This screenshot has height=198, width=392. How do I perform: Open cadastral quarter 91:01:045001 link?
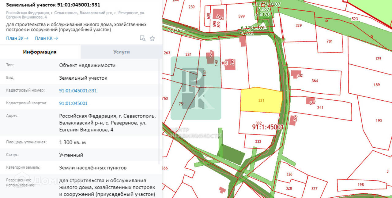click(73, 103)
